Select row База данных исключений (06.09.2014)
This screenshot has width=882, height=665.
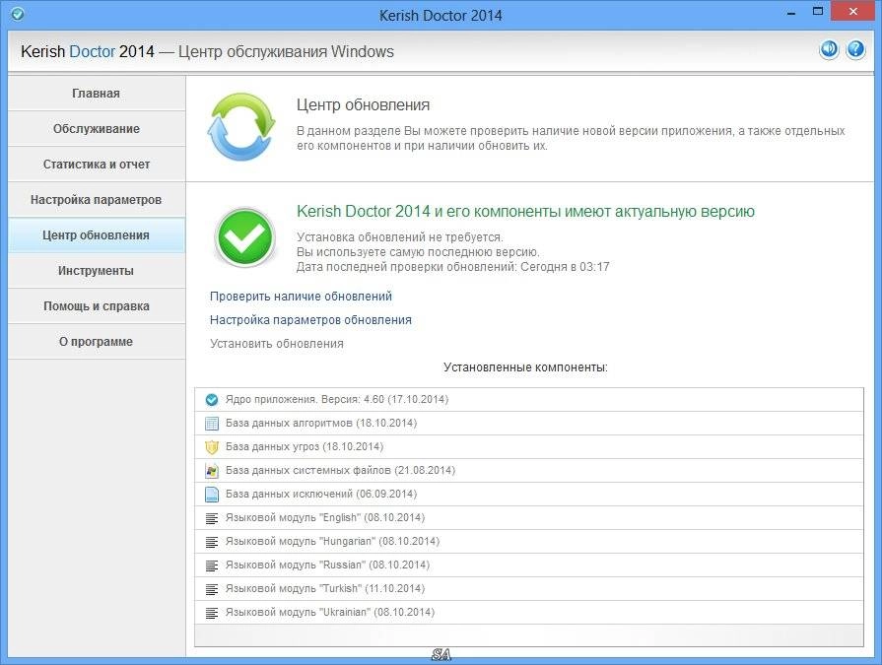pos(529,495)
